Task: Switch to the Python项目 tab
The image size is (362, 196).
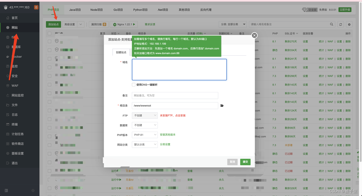Action: coord(141,10)
